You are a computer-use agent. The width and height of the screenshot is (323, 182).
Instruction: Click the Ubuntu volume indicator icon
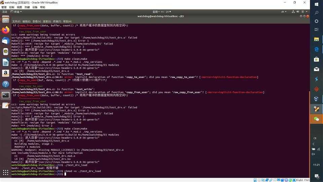[298, 12]
